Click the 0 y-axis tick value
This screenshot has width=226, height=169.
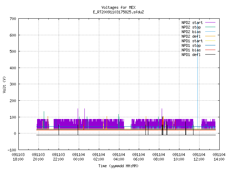[15, 133]
